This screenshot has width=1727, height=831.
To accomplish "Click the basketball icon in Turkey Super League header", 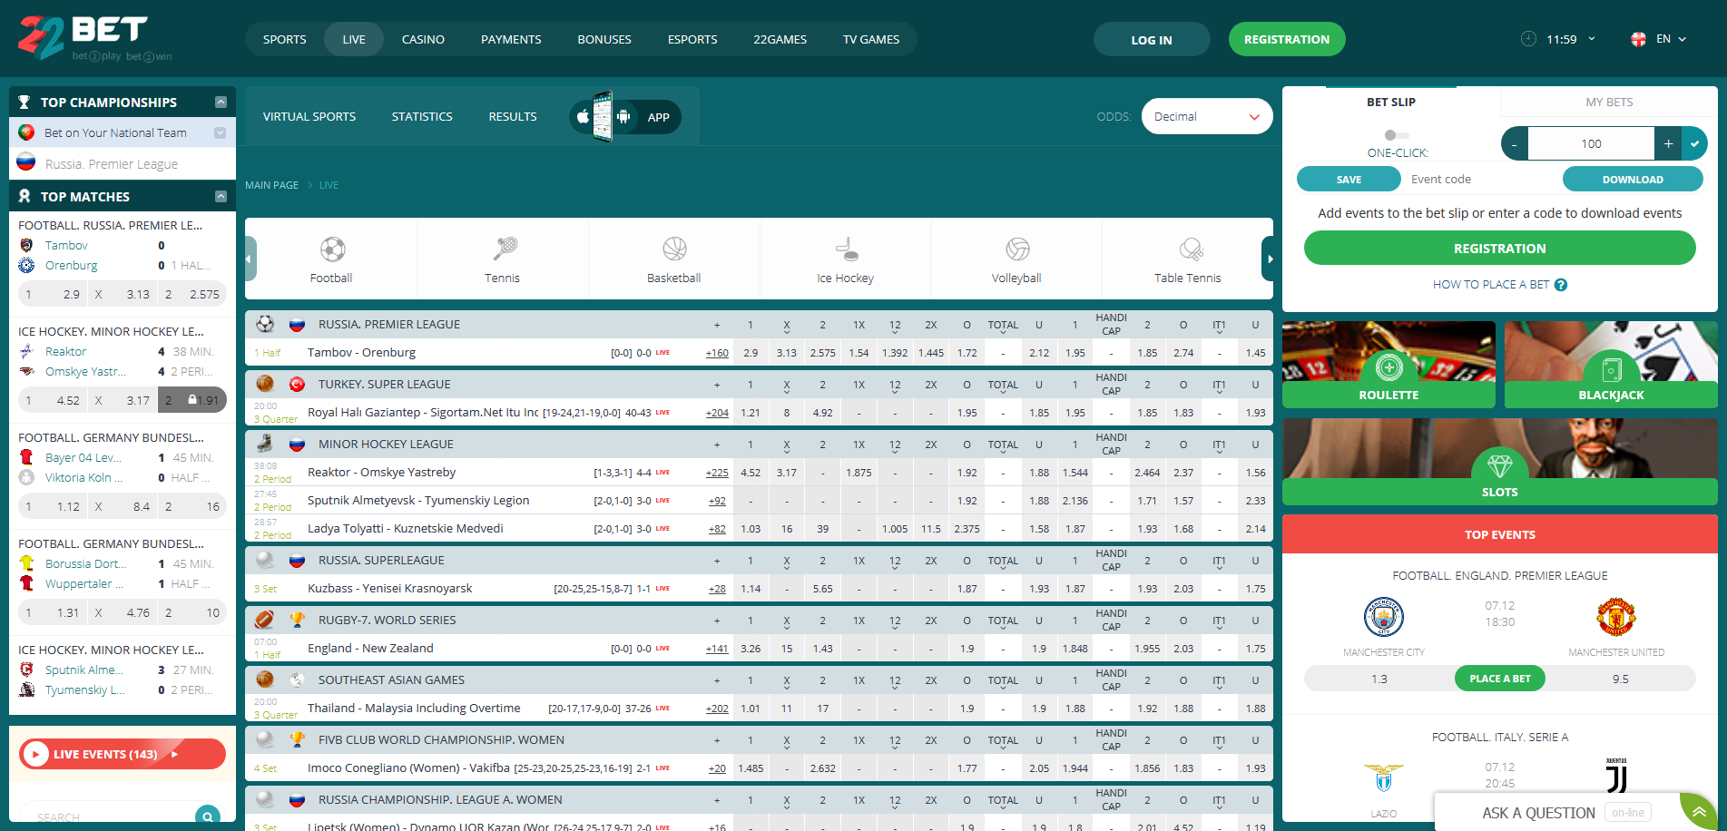I will click(x=265, y=384).
